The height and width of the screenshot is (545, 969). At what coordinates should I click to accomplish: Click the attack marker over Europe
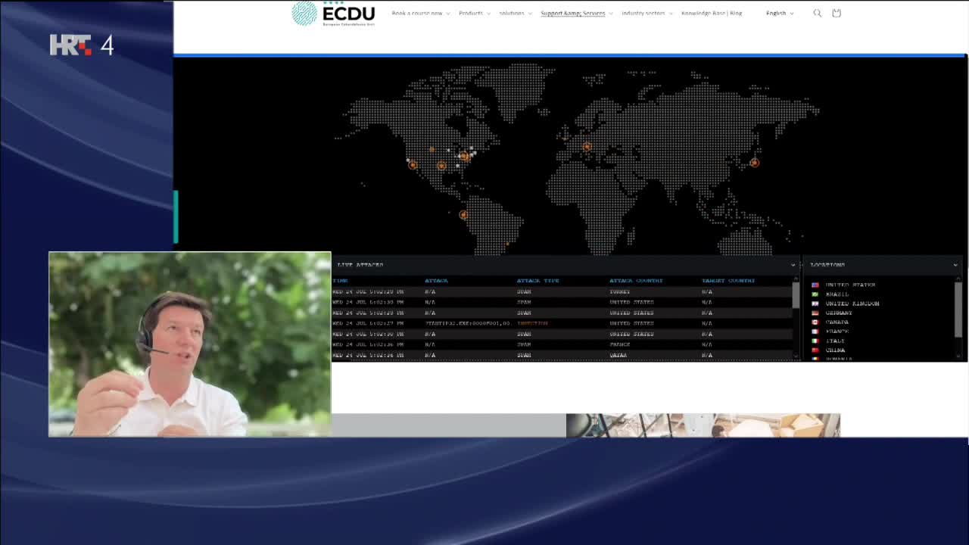[587, 147]
